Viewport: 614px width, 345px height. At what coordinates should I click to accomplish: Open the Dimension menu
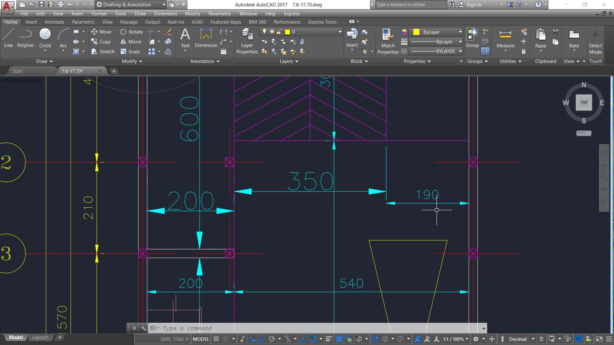pyautogui.click(x=165, y=14)
